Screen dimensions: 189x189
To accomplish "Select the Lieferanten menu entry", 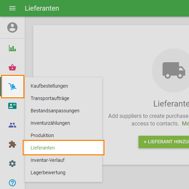I will click(x=64, y=148).
